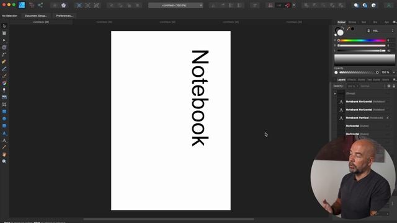This screenshot has height=223, width=397.
Task: Switch to the Export Persona
Action: (40, 5)
